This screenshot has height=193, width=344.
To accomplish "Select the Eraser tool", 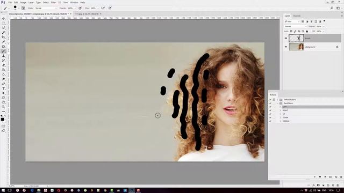I will (3, 65).
